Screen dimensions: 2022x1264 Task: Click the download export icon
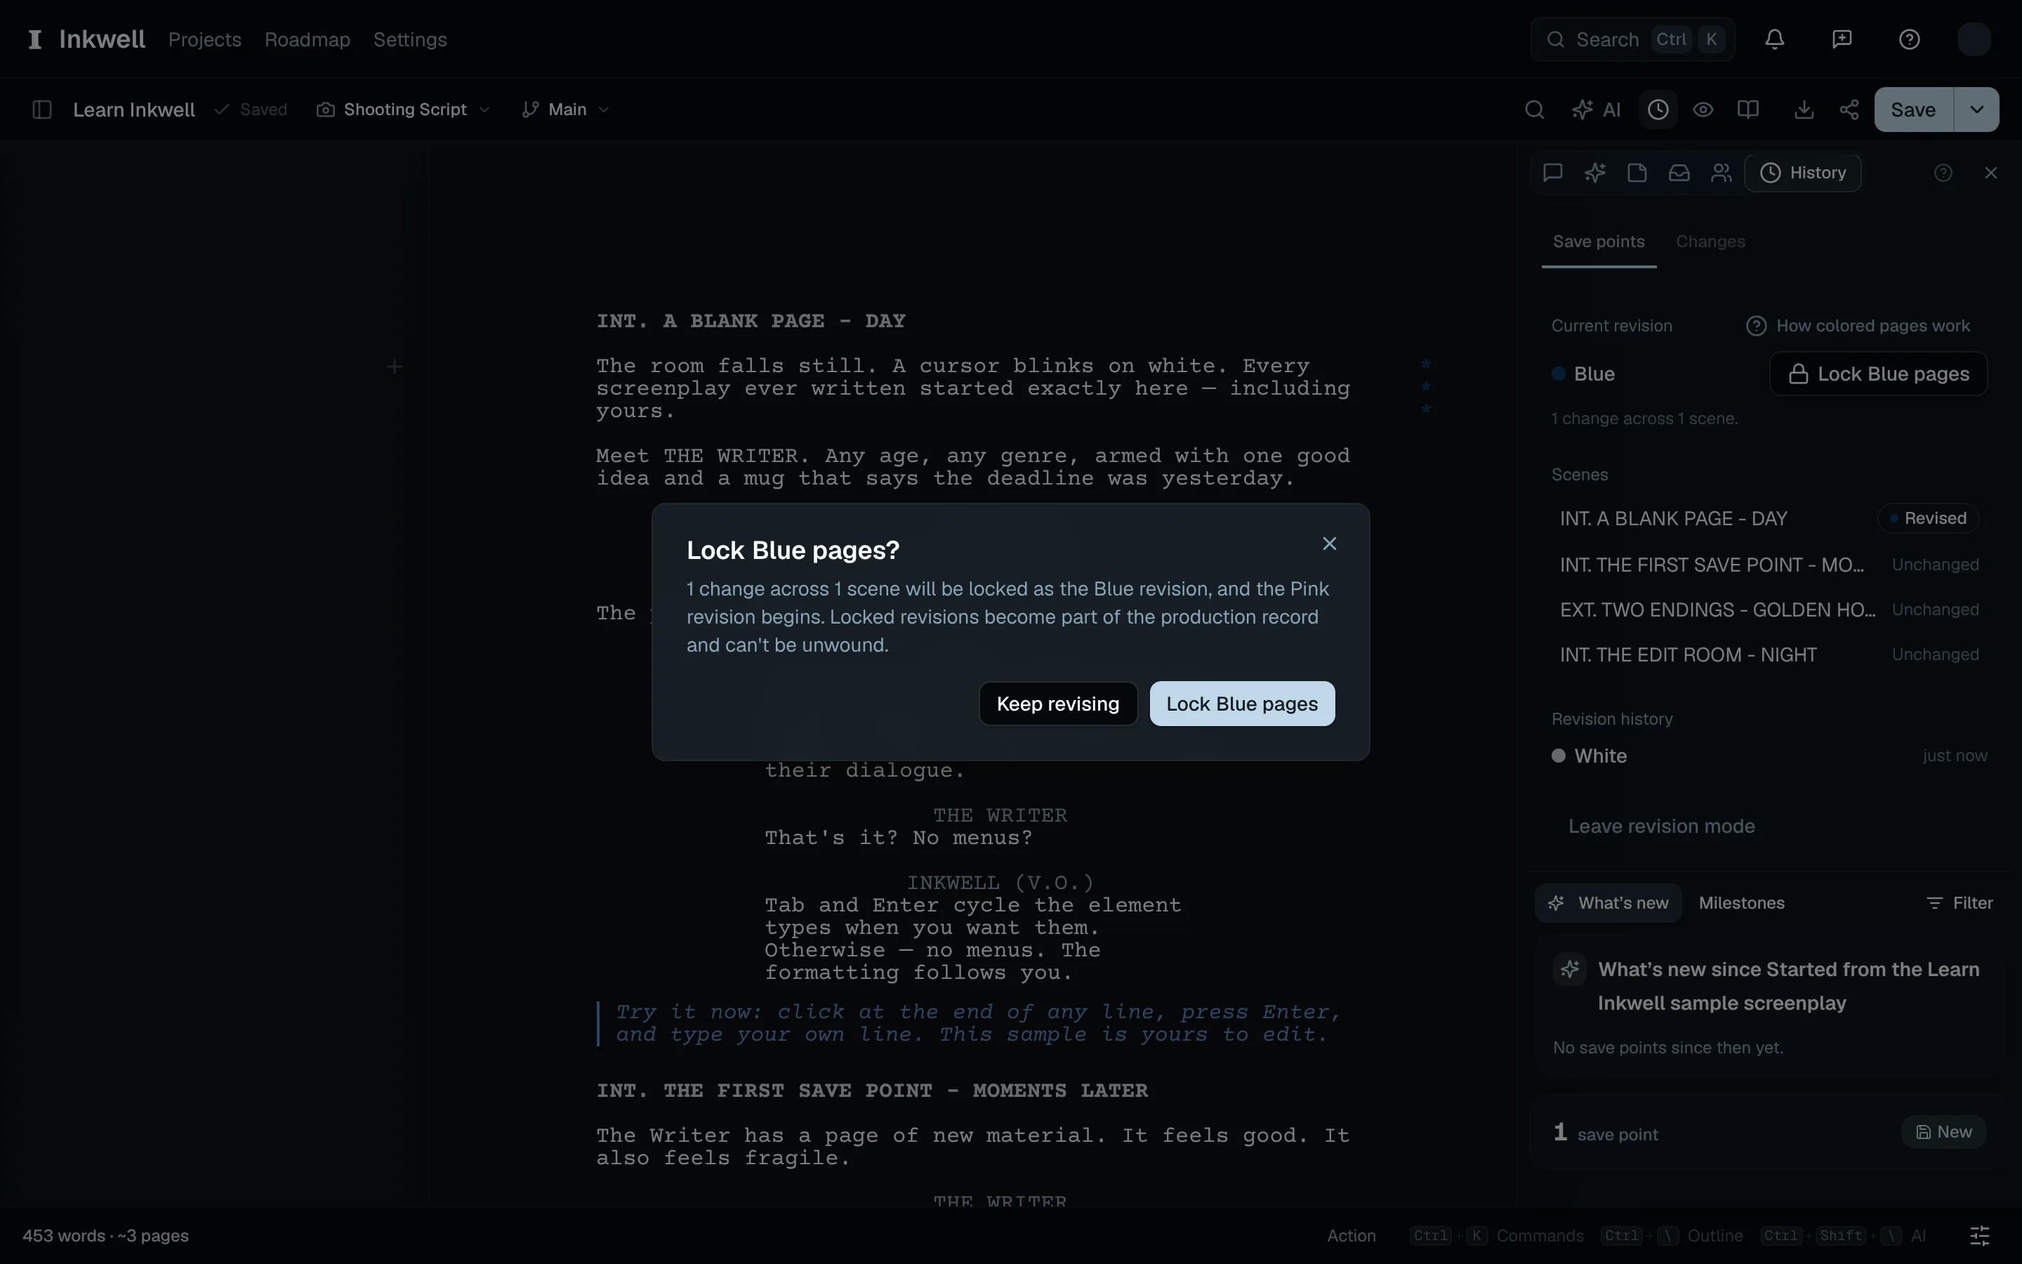[1804, 110]
